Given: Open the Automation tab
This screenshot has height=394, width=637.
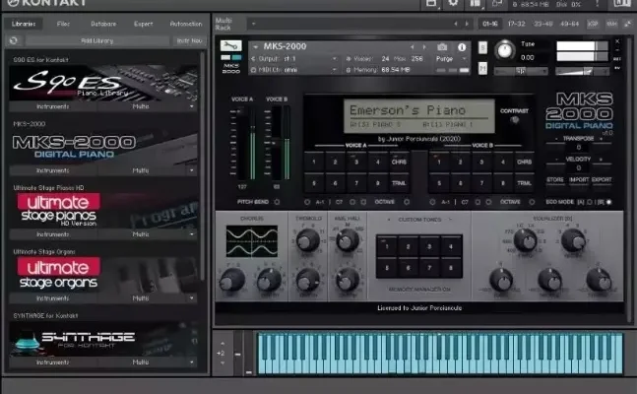Looking at the screenshot, I should 185,23.
